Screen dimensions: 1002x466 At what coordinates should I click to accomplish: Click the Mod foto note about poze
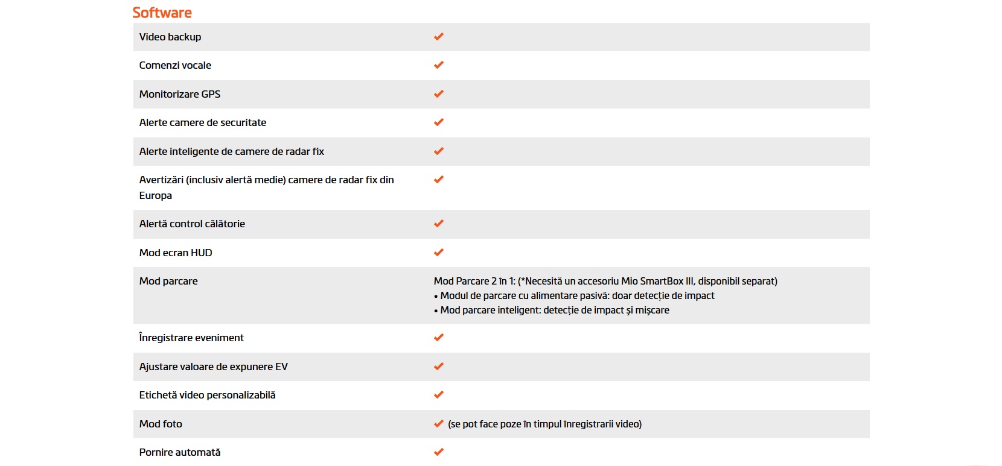click(544, 424)
